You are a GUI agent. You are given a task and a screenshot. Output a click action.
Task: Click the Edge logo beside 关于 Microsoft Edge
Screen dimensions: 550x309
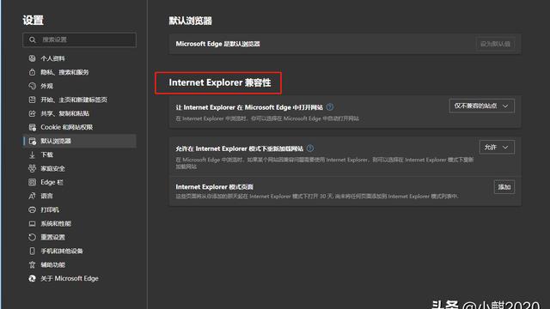pos(32,278)
